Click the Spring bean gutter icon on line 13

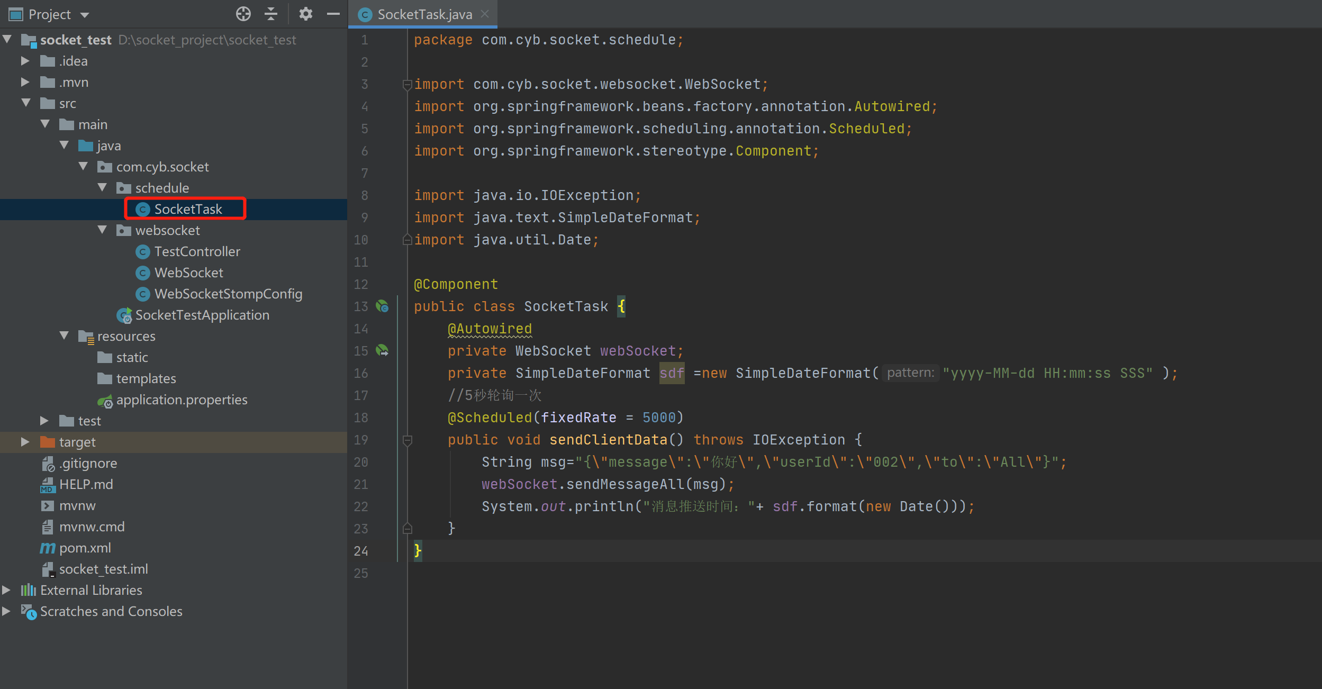382,306
